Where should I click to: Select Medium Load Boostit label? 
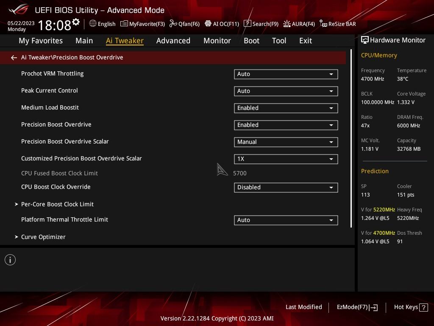click(x=50, y=107)
